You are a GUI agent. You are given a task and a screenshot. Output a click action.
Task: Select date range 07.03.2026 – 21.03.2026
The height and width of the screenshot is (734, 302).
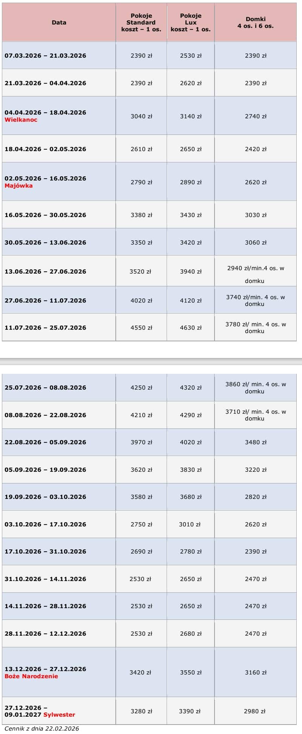[45, 56]
